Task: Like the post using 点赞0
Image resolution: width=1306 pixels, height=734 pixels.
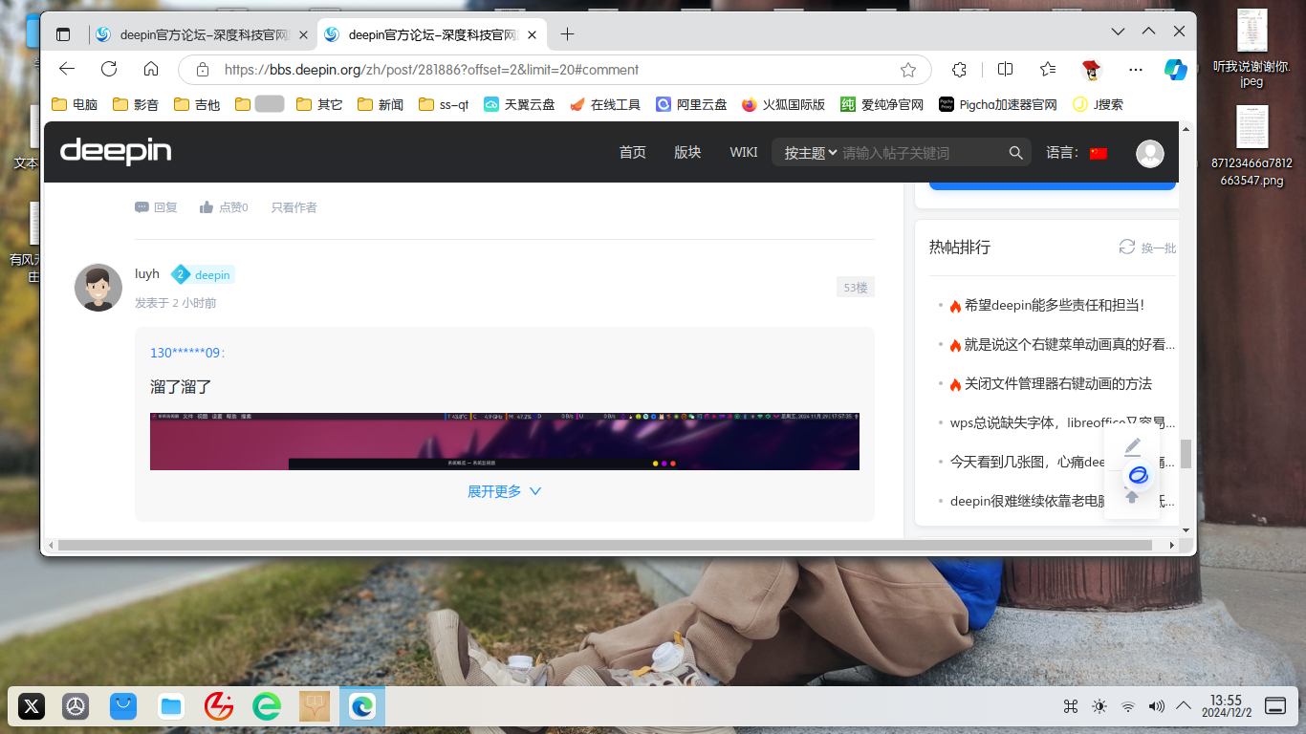Action: click(x=224, y=207)
